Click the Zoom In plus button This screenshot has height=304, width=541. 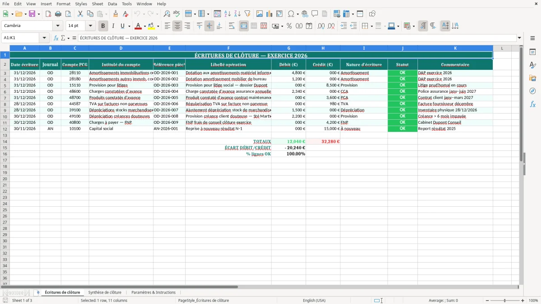tap(523, 300)
